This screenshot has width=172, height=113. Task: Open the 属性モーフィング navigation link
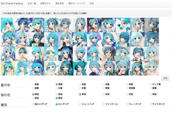[77, 3]
